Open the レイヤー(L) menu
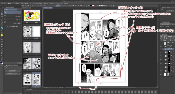Screen dimensions: 175x94 [x=32, y=3]
